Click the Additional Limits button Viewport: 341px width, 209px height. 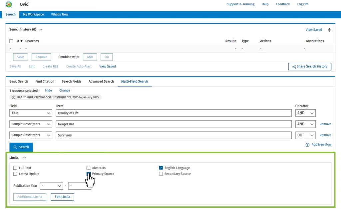coord(30,197)
